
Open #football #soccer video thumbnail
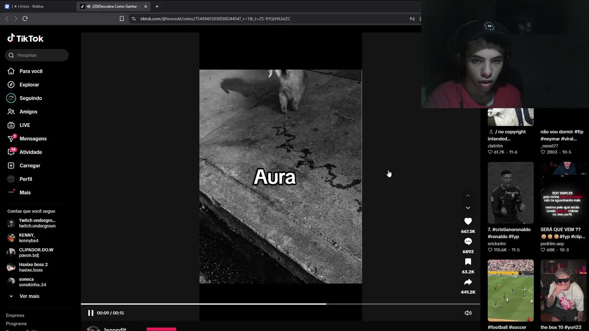(511, 291)
